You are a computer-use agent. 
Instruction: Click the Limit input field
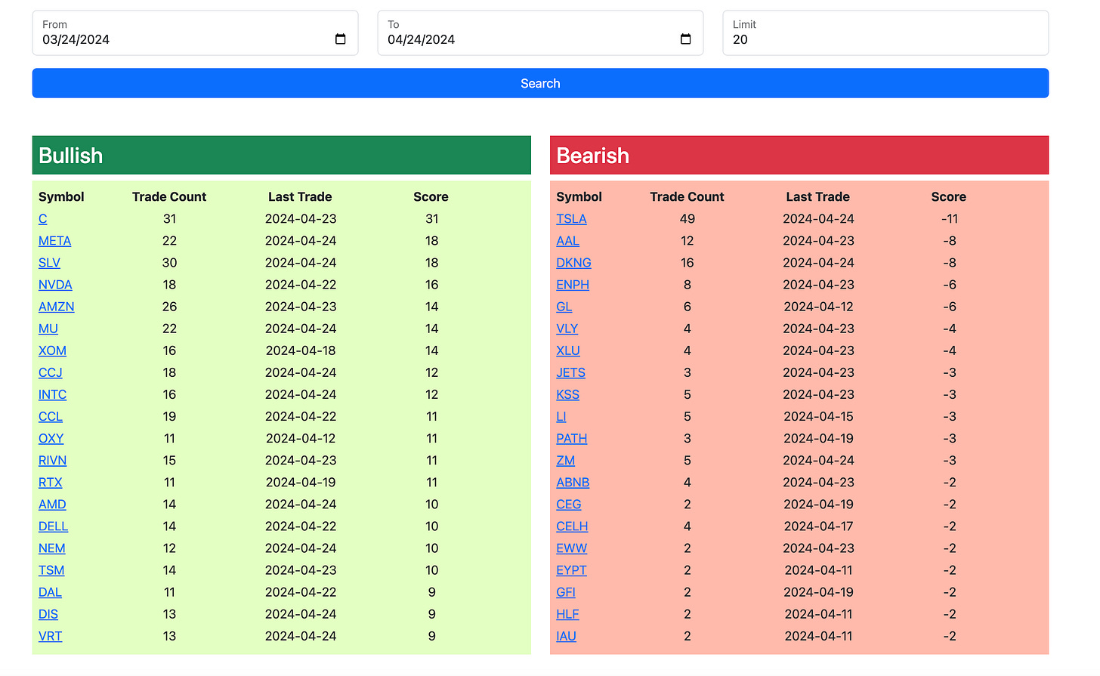(x=885, y=32)
